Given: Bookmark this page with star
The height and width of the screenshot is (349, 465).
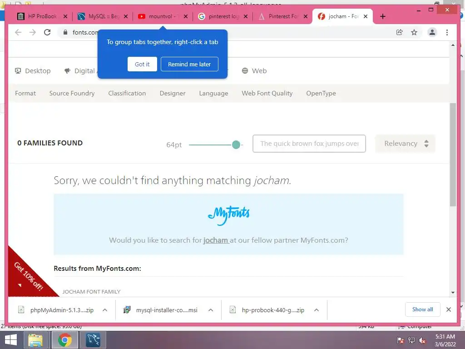Looking at the screenshot, I should (414, 32).
